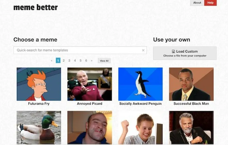The height and width of the screenshot is (145, 228).
Task: Open the Help tab
Action: tap(211, 3)
